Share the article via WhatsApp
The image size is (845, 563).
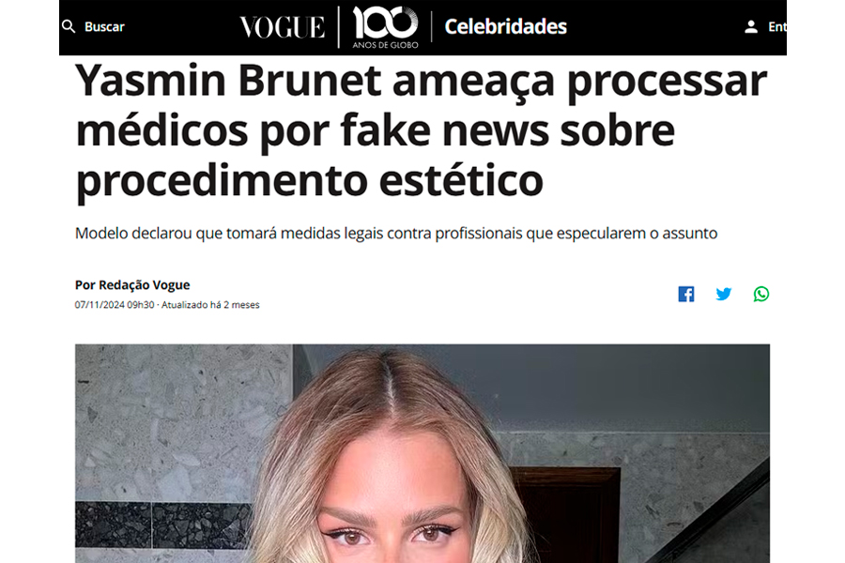click(x=761, y=294)
